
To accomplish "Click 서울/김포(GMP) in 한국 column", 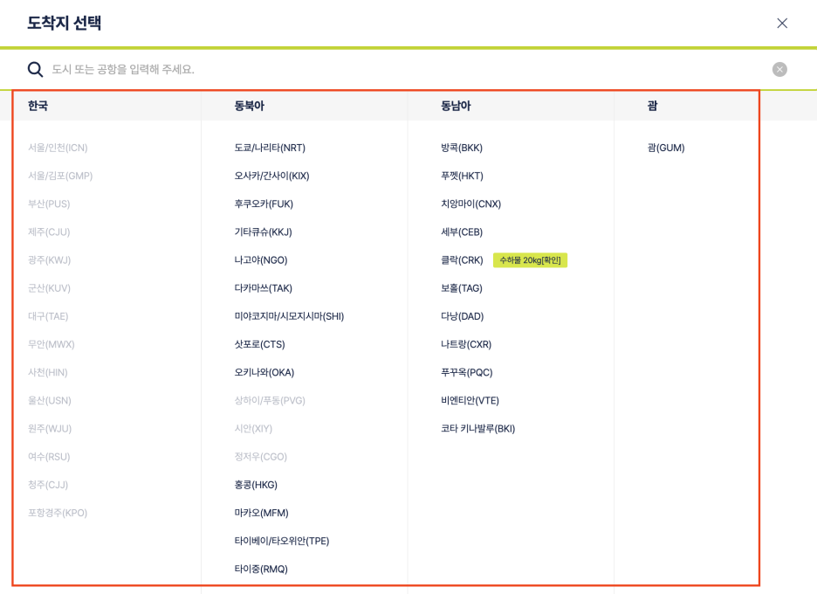I will [x=60, y=176].
